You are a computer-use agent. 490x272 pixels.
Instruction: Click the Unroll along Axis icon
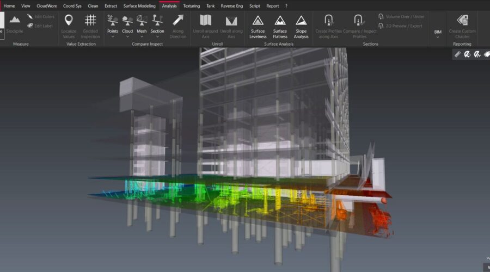pyautogui.click(x=231, y=25)
